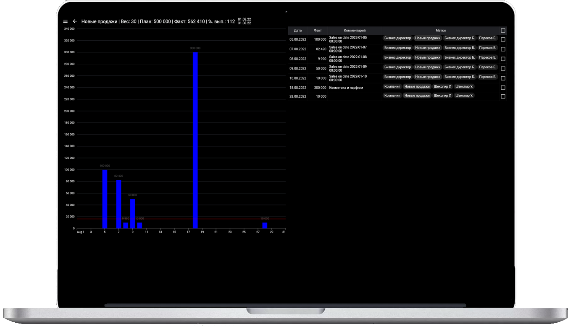Sort by the Дата column header
The width and height of the screenshot is (568, 329).
298,31
